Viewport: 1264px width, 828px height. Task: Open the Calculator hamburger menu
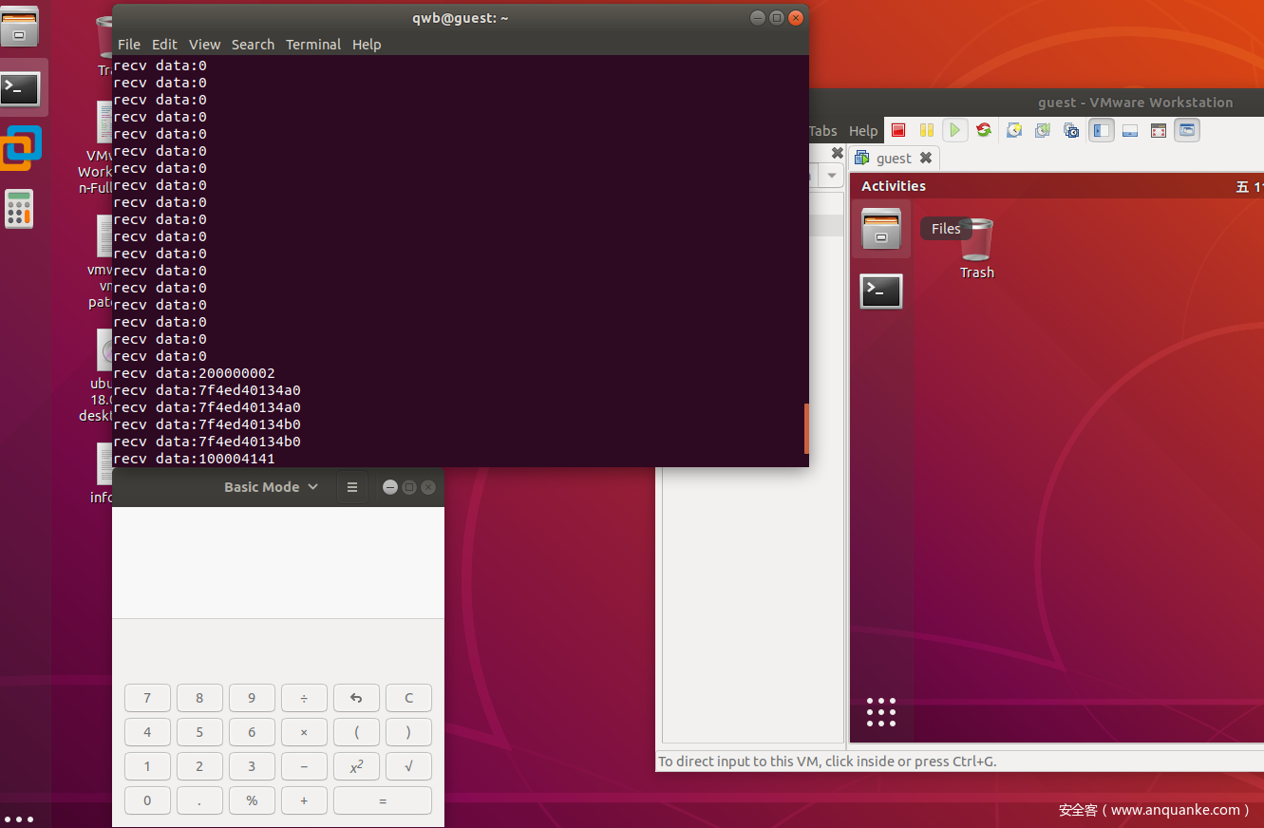click(x=352, y=487)
